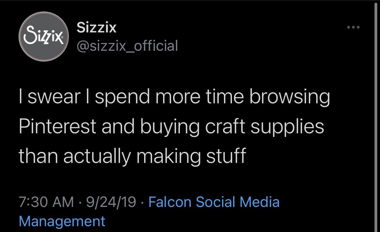Viewport: 380px width, 232px height.
Task: Click the tweet line starting "I swear"
Action: 174,97
